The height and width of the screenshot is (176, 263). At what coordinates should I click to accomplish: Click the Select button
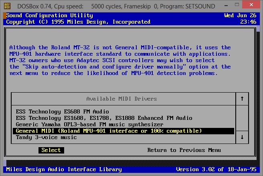pyautogui.click(x=51, y=150)
